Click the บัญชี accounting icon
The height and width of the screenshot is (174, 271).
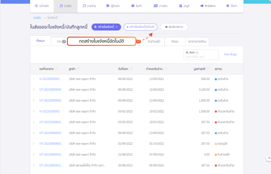click(180, 6)
